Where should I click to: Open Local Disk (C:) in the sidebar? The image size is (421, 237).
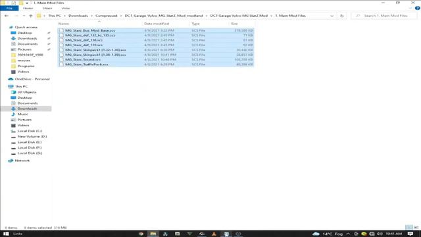pyautogui.click(x=30, y=131)
